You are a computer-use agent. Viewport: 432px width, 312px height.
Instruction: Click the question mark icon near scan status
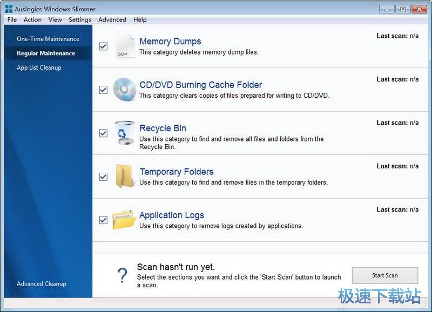pos(122,275)
